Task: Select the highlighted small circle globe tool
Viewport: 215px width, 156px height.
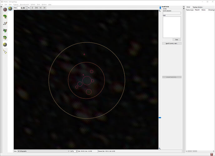Action: point(10,9)
